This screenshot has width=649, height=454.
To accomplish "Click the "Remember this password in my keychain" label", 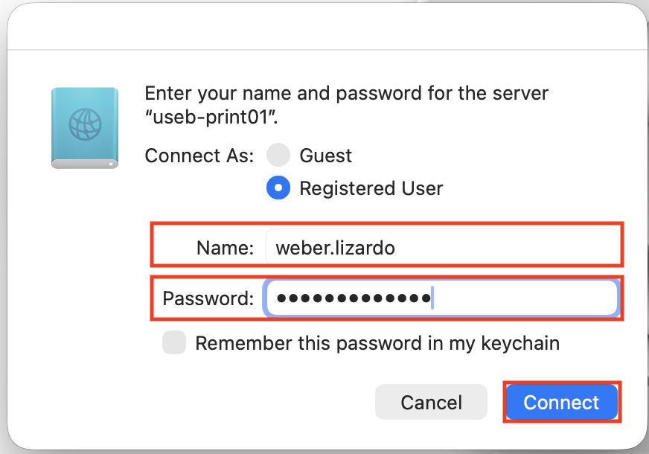I will click(x=377, y=343).
